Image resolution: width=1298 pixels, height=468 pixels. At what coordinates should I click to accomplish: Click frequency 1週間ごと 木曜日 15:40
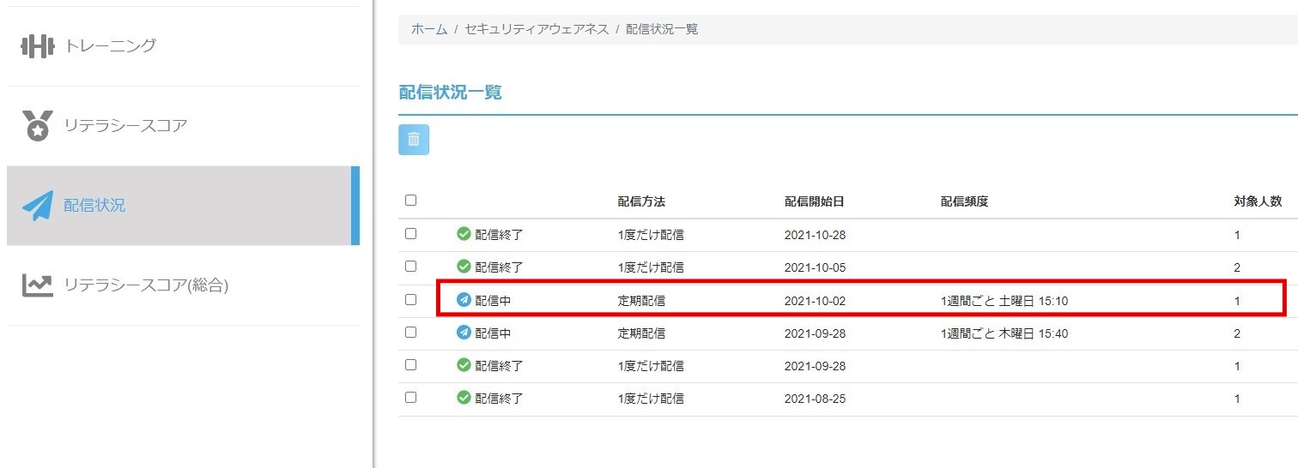(1004, 333)
